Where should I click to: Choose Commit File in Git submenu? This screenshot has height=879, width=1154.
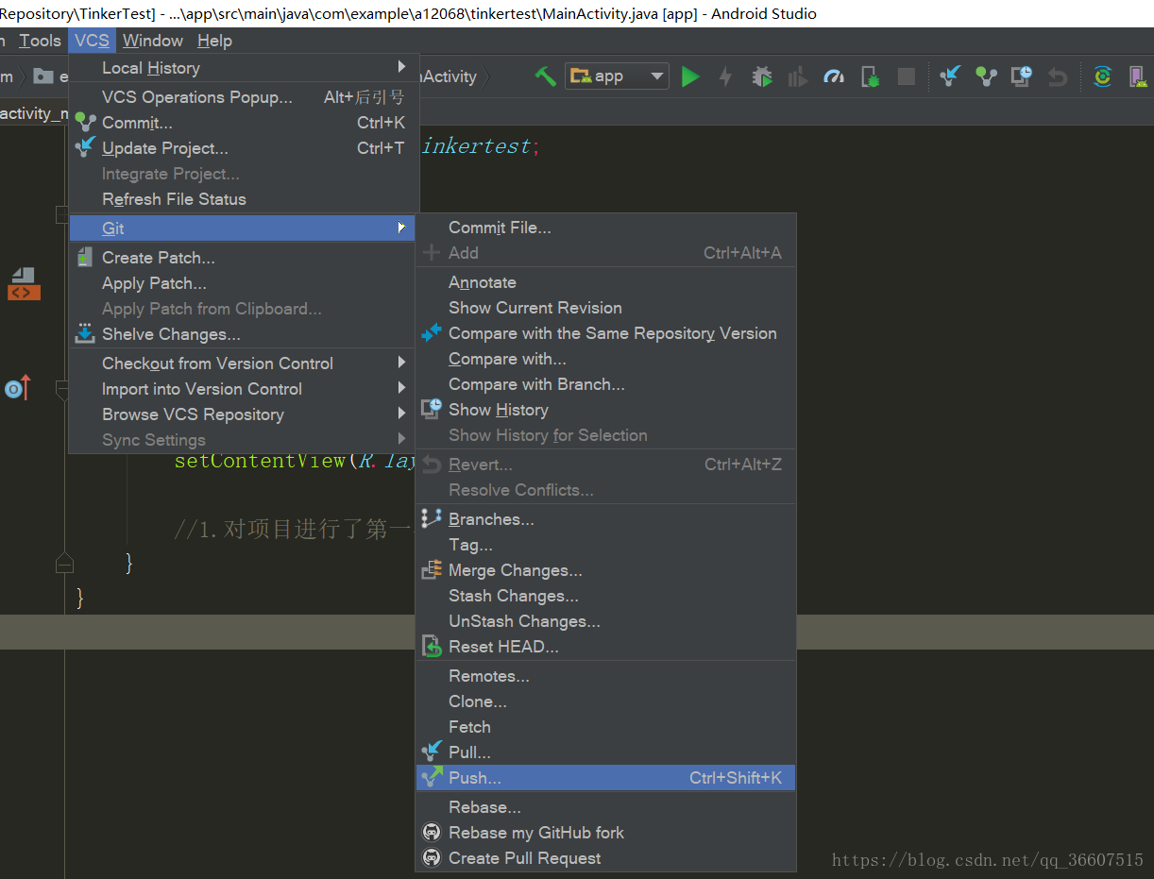pos(606,228)
